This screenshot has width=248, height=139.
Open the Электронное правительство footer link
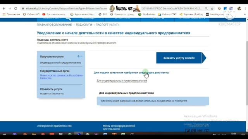click(54, 126)
